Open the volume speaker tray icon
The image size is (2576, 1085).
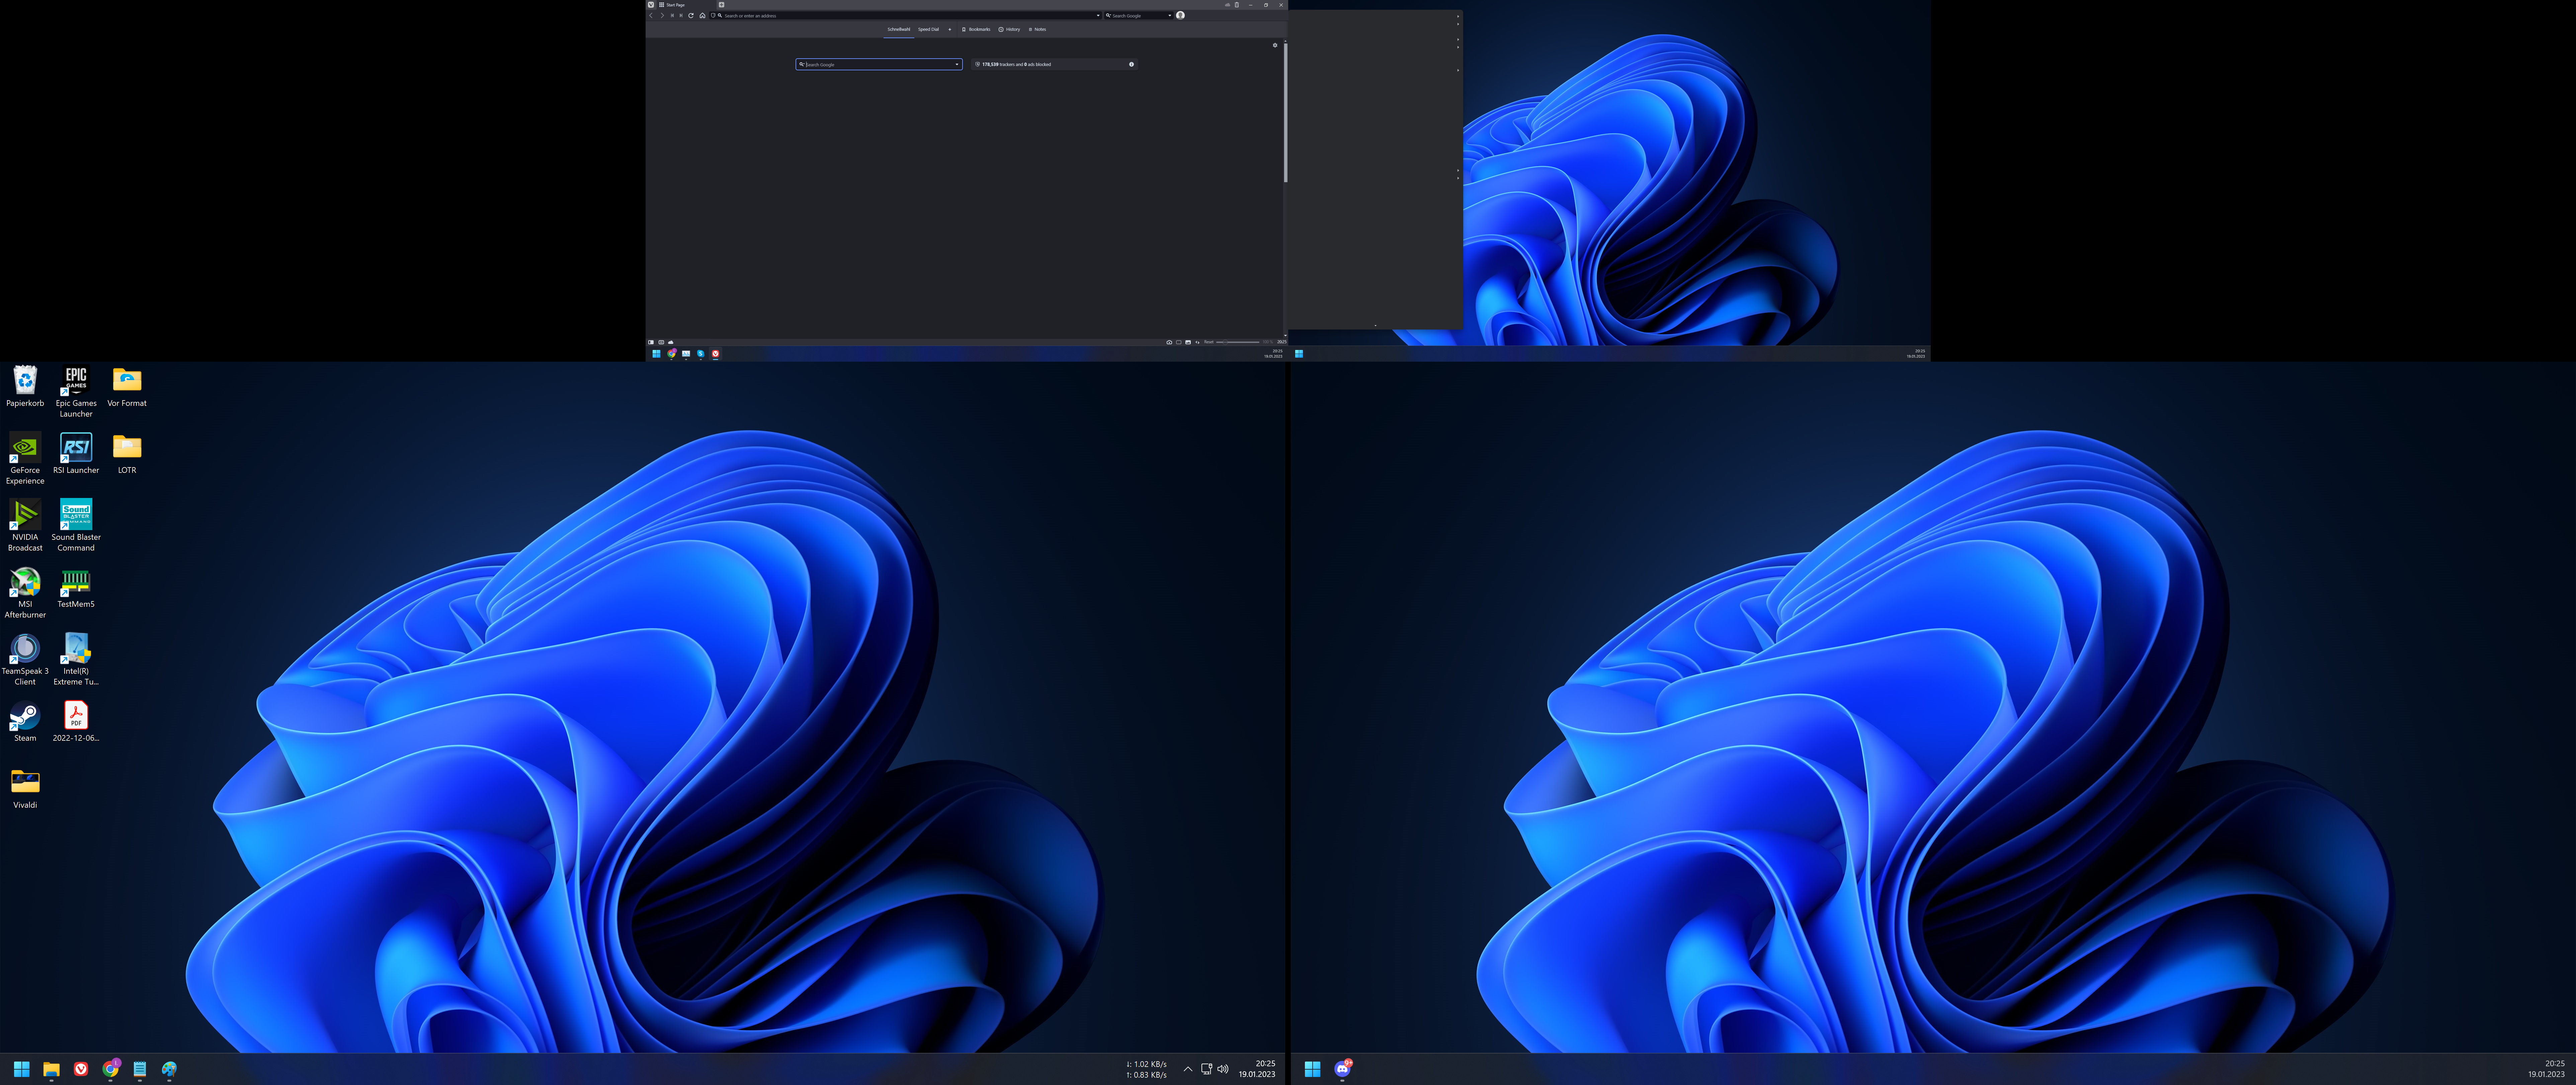click(x=1223, y=1069)
